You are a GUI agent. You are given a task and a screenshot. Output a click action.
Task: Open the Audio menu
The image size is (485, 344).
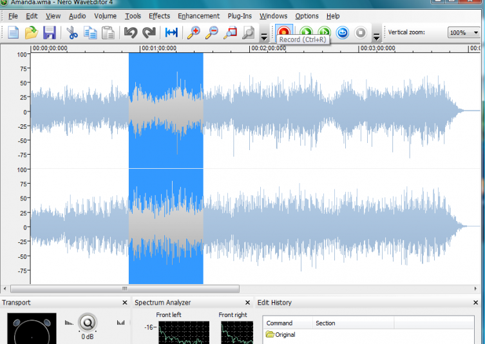click(x=77, y=16)
